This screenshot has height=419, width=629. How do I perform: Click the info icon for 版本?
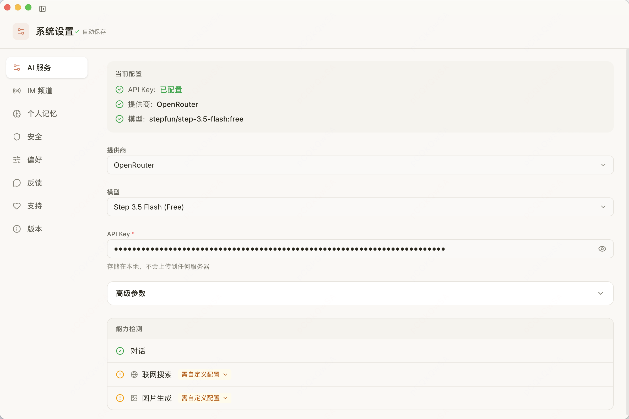17,229
